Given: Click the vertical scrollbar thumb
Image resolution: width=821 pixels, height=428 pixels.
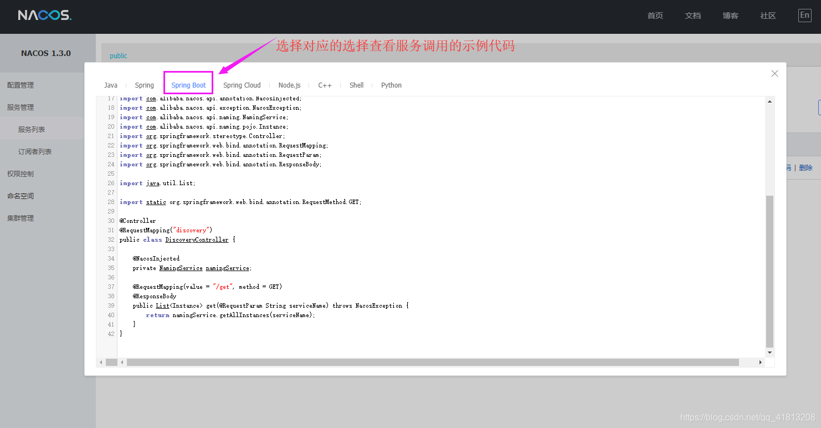Looking at the screenshot, I should coord(769,271).
